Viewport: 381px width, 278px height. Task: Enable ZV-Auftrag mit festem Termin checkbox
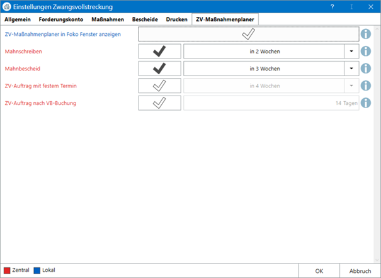click(x=159, y=86)
